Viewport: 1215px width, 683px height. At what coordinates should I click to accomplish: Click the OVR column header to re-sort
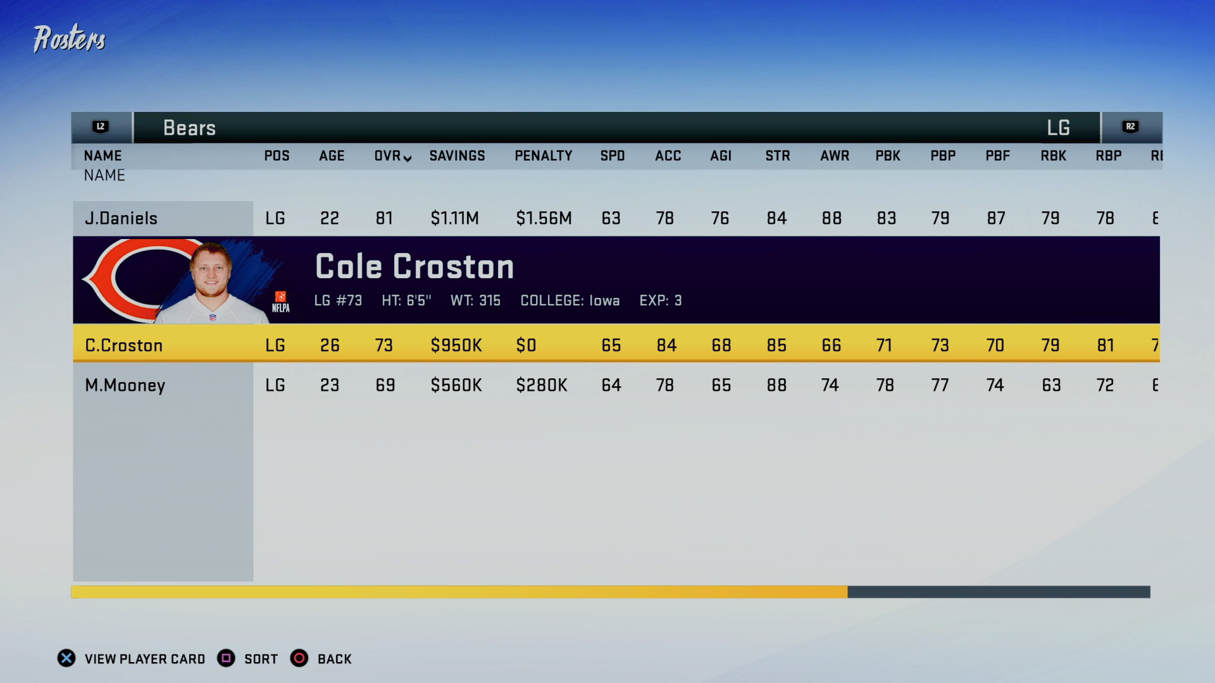point(389,157)
